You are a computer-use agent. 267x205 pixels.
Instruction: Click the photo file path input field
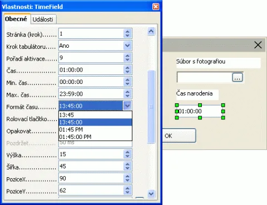tap(205, 77)
